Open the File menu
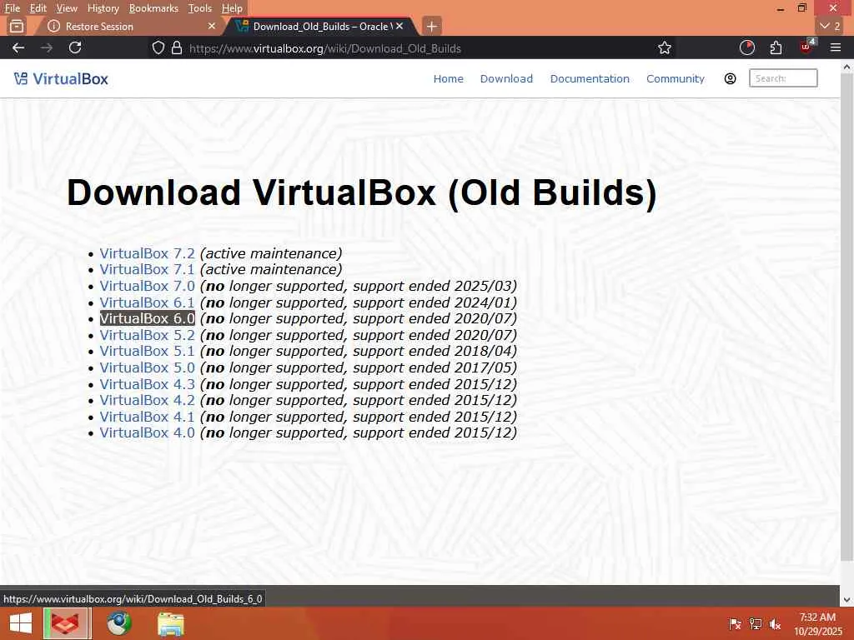Viewport: 854px width, 640px height. (12, 8)
